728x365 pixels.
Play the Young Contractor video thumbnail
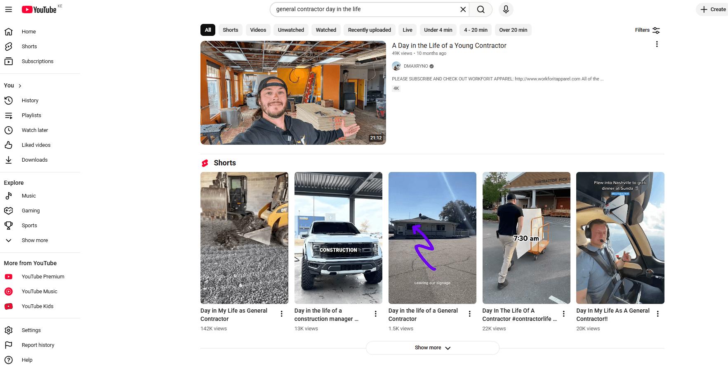293,93
